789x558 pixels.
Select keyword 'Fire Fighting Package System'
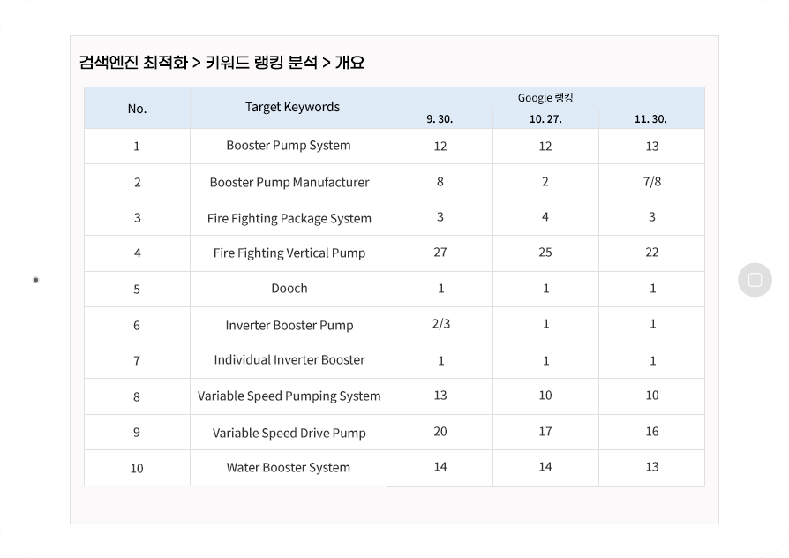pos(289,219)
